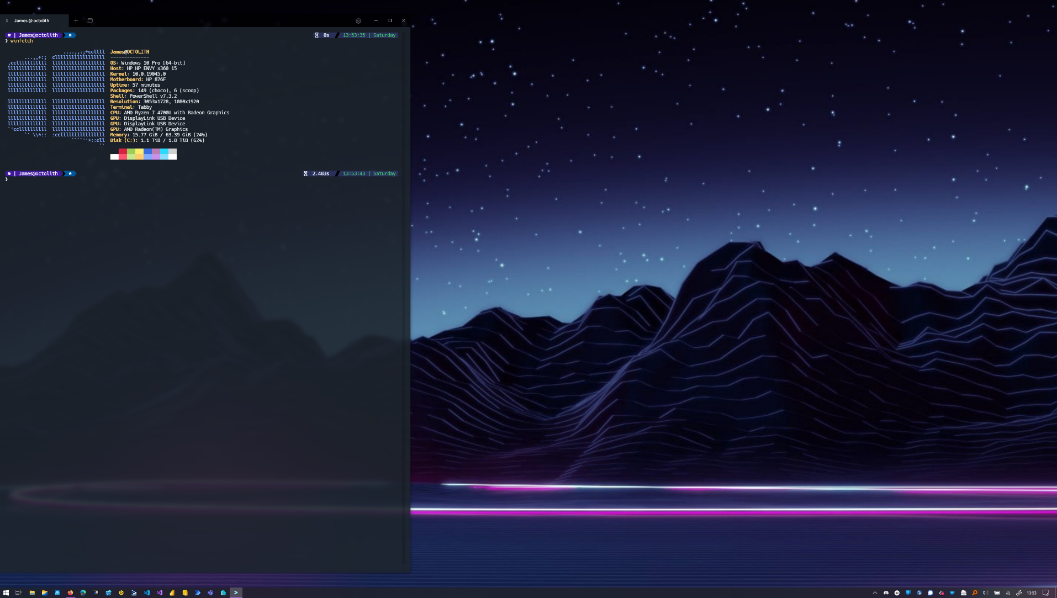The height and width of the screenshot is (598, 1057).
Task: Click the Shell: PowerShell v7.3.2 line
Action: [x=144, y=96]
